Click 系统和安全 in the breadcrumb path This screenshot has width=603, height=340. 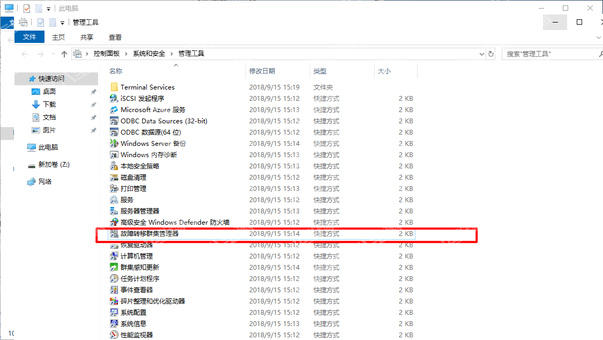tap(149, 54)
